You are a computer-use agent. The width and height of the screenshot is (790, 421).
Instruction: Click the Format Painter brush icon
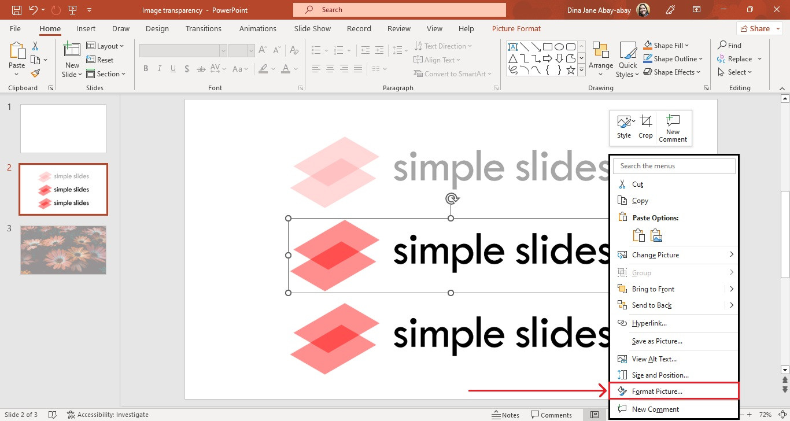(35, 73)
